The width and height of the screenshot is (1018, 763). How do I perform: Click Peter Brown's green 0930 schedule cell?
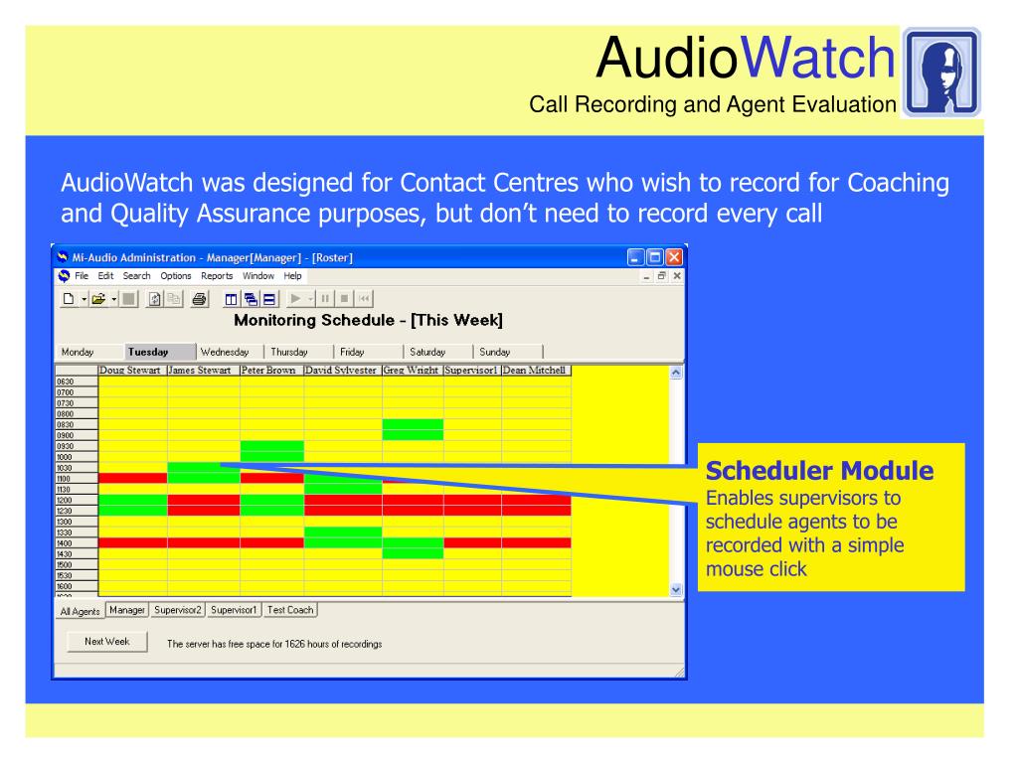(x=271, y=446)
